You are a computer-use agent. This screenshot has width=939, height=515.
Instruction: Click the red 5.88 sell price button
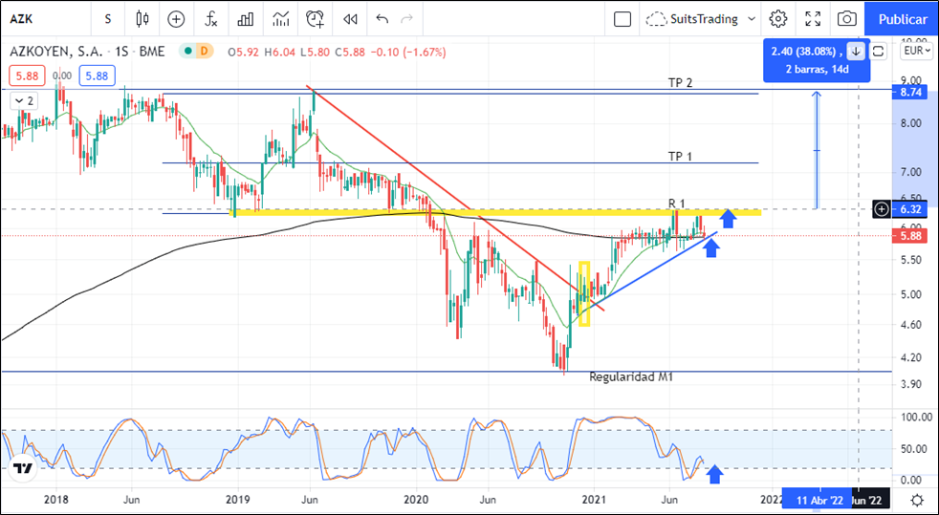coord(25,75)
